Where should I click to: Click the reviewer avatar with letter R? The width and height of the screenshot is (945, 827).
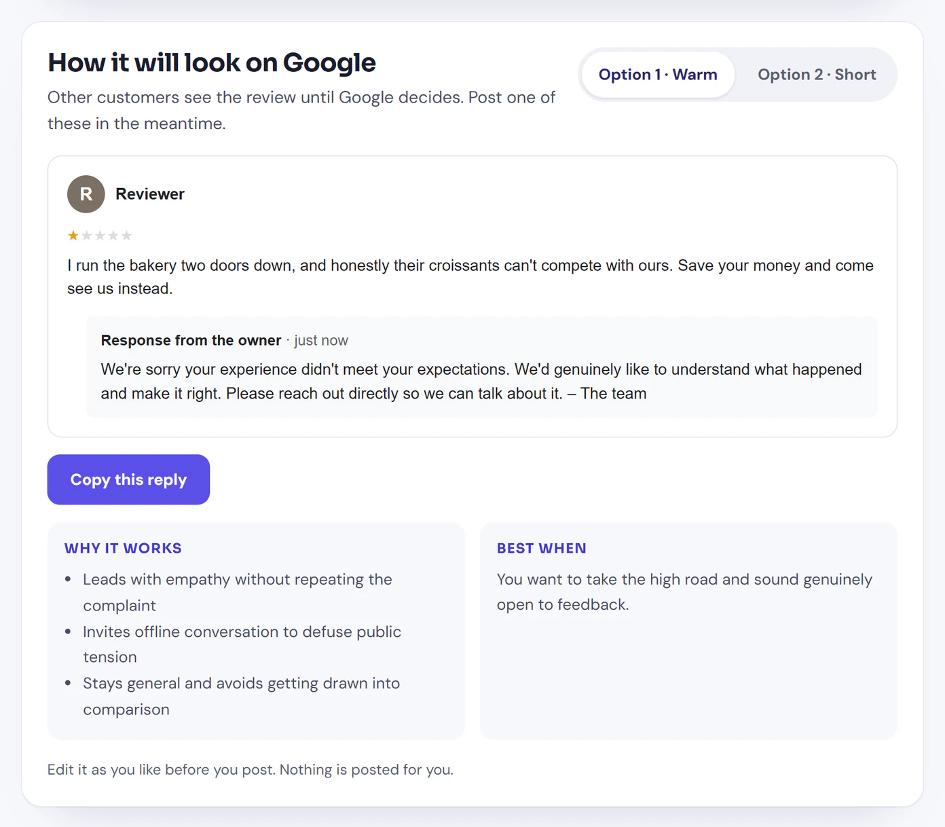click(86, 194)
